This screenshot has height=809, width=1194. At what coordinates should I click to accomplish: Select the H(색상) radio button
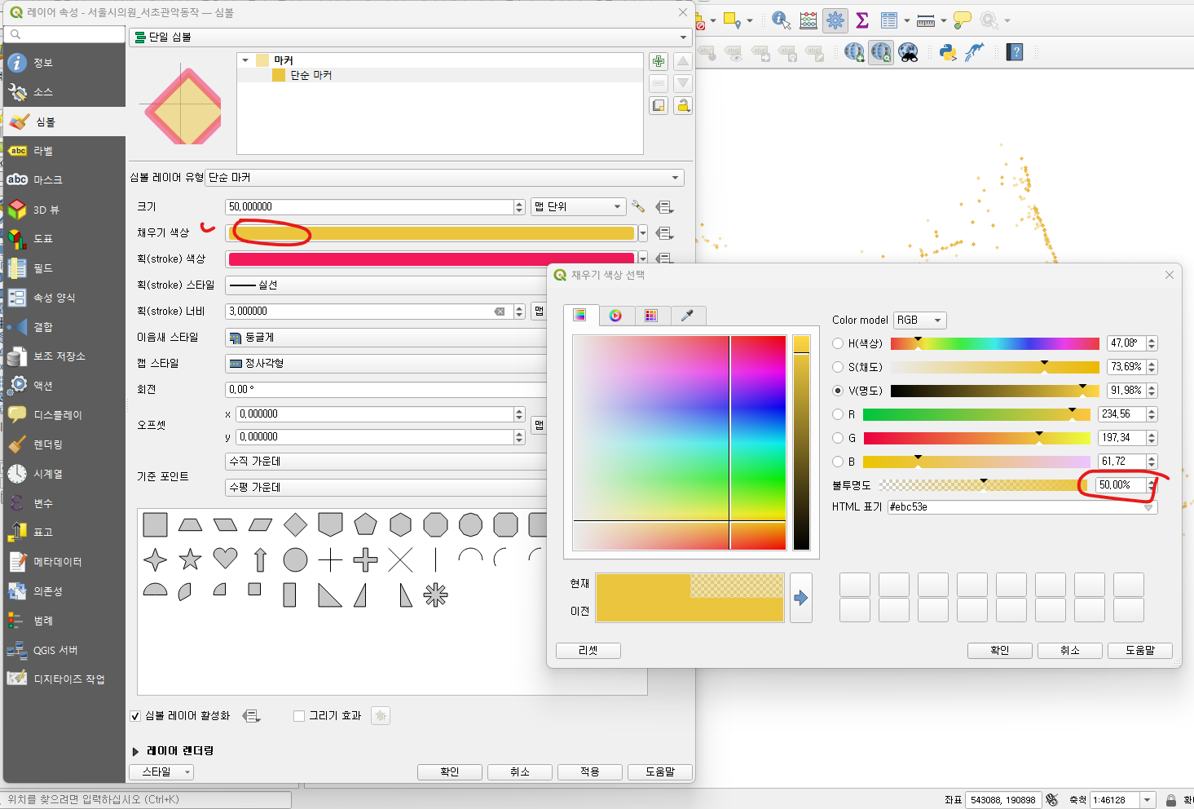(x=838, y=343)
